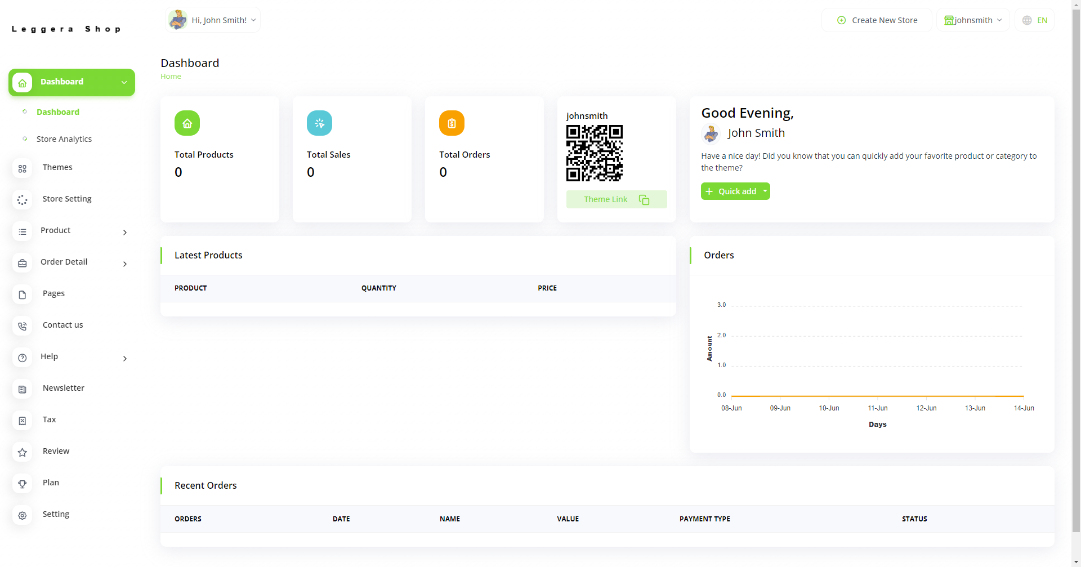Image resolution: width=1081 pixels, height=567 pixels.
Task: Open the johnsmith store dropdown
Action: pyautogui.click(x=973, y=20)
